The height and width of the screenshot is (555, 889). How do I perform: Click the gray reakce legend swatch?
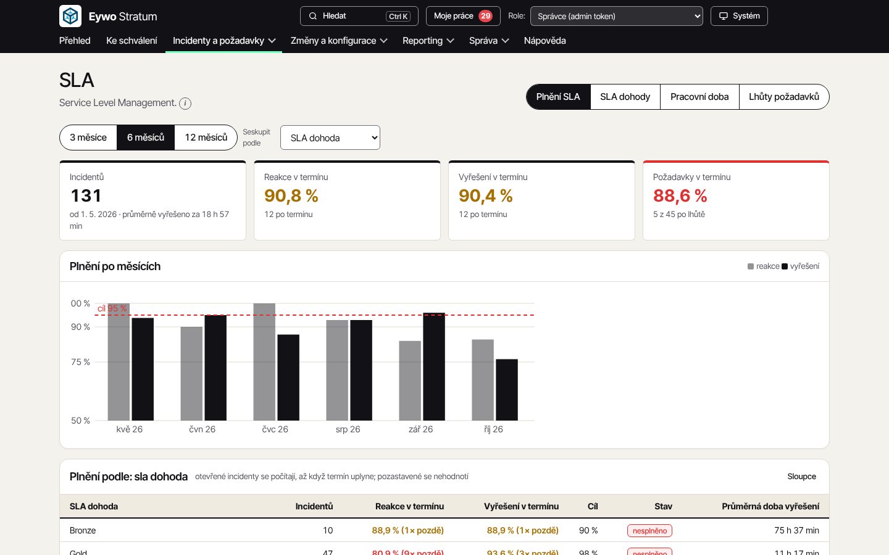(751, 266)
